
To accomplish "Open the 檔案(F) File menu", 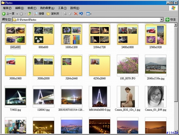I will pos(7,8).
